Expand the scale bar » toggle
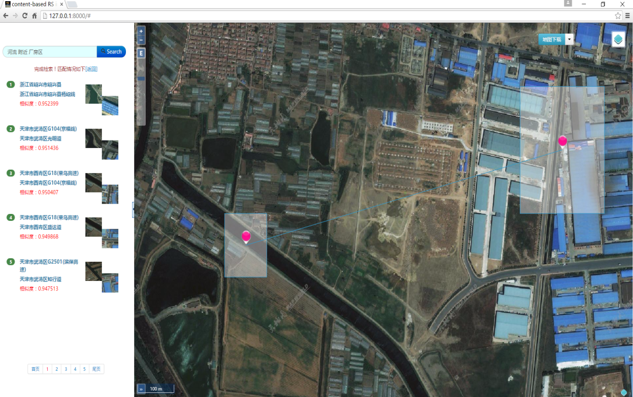This screenshot has height=397, width=633. [x=141, y=389]
